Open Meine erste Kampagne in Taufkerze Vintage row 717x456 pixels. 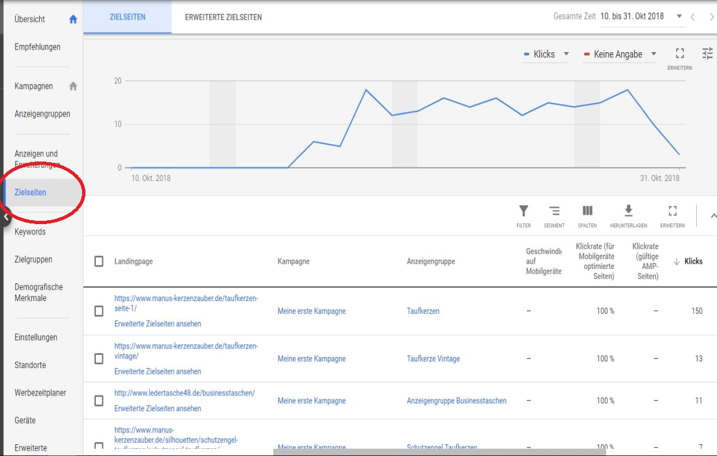pyautogui.click(x=312, y=359)
